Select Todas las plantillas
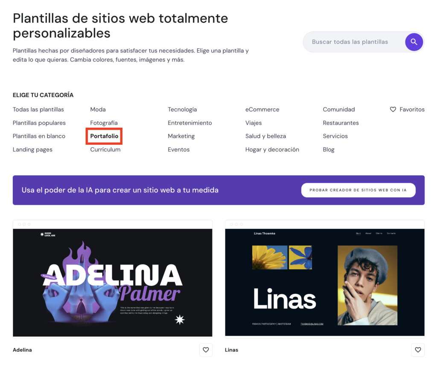Screen dimensions: 437x366 pyautogui.click(x=38, y=110)
